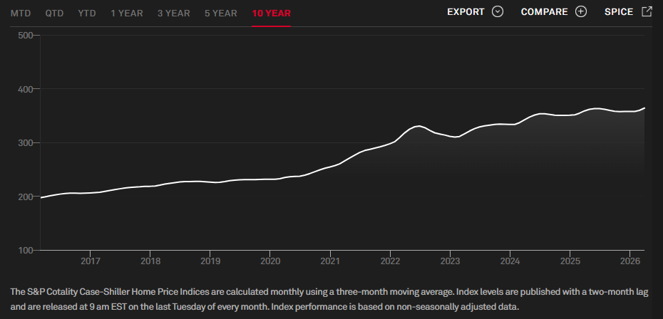Switch chart to 5 YEAR view
The width and height of the screenshot is (663, 319).
click(x=221, y=13)
